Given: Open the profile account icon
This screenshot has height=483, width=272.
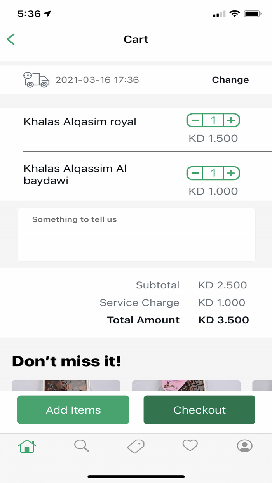Looking at the screenshot, I should [x=244, y=446].
